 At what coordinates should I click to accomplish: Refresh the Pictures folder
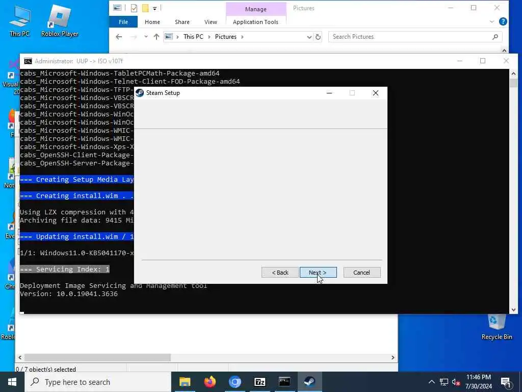318,37
